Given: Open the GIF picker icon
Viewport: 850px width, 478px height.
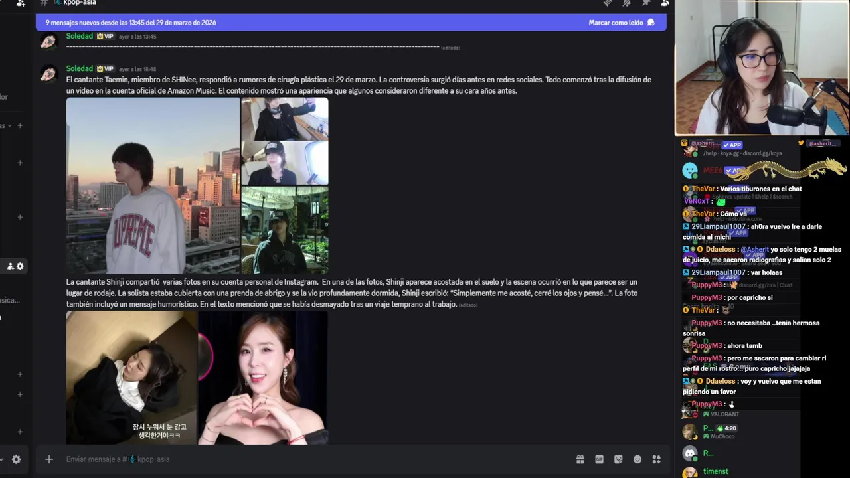Looking at the screenshot, I should tap(599, 459).
